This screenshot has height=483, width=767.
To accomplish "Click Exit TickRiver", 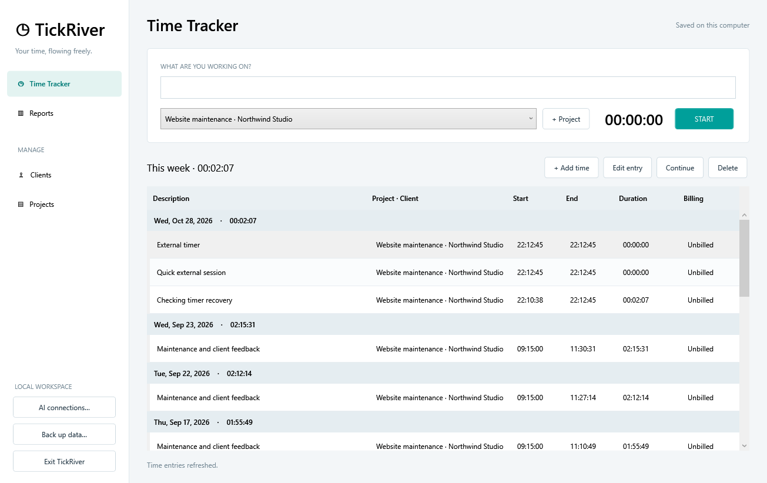I will coord(65,461).
